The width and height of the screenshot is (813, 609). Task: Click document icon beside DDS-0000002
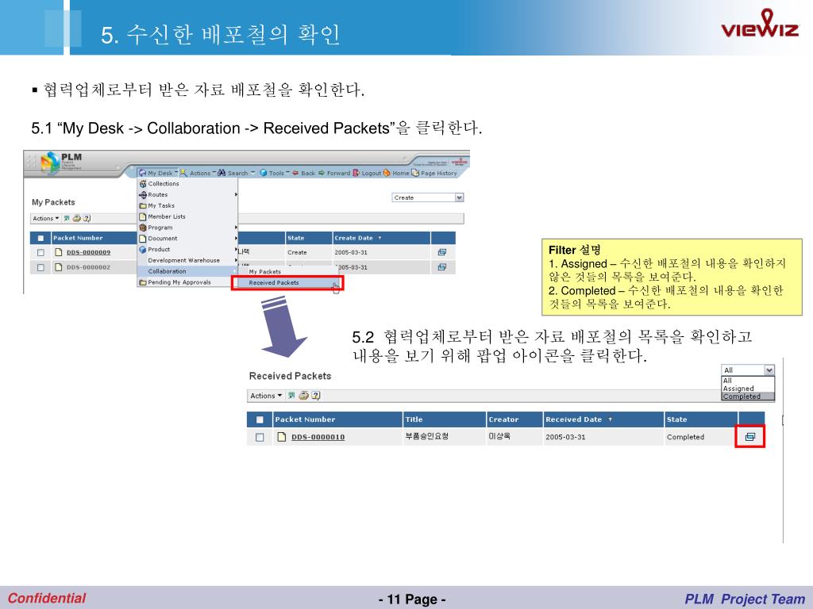pyautogui.click(x=59, y=267)
